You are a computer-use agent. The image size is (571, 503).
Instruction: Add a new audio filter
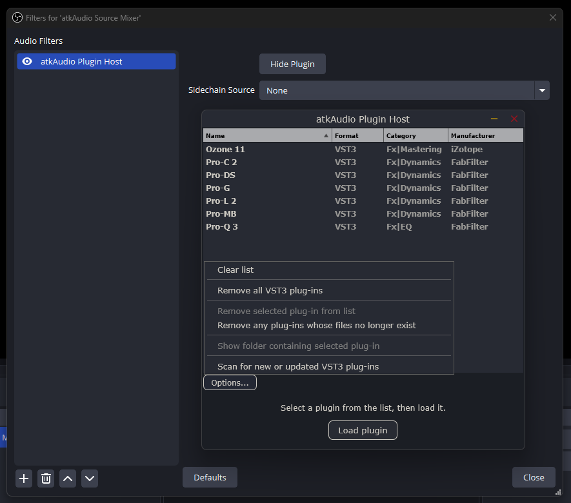click(23, 478)
